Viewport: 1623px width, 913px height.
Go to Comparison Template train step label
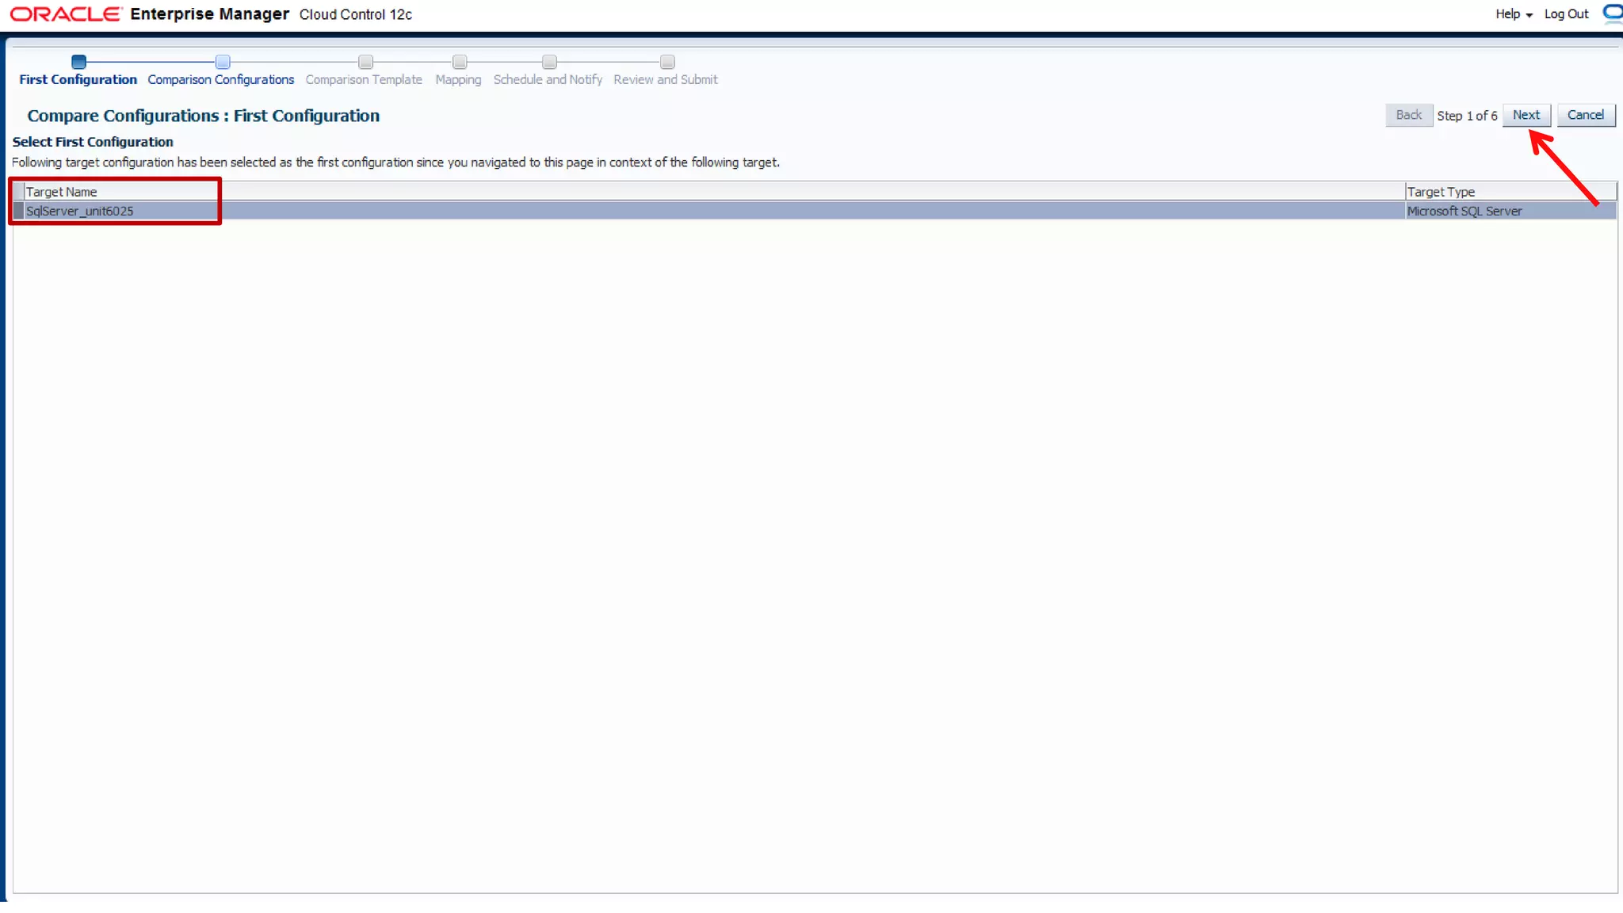coord(364,79)
